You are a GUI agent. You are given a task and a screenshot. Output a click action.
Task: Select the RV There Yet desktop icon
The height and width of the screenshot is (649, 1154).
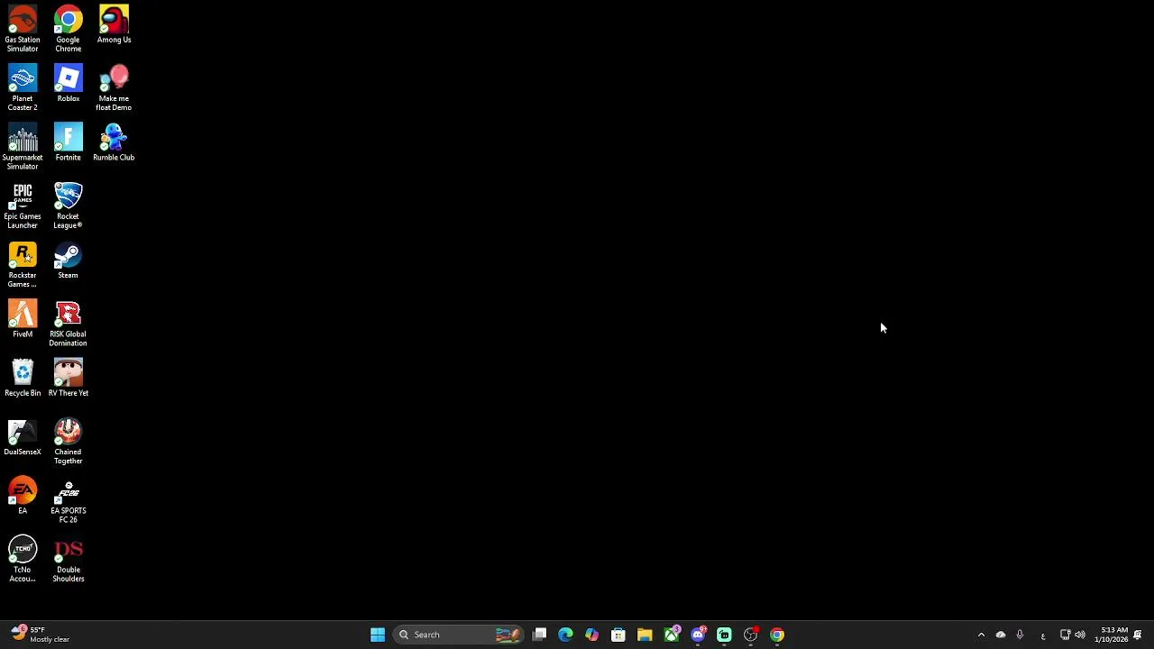(x=68, y=379)
